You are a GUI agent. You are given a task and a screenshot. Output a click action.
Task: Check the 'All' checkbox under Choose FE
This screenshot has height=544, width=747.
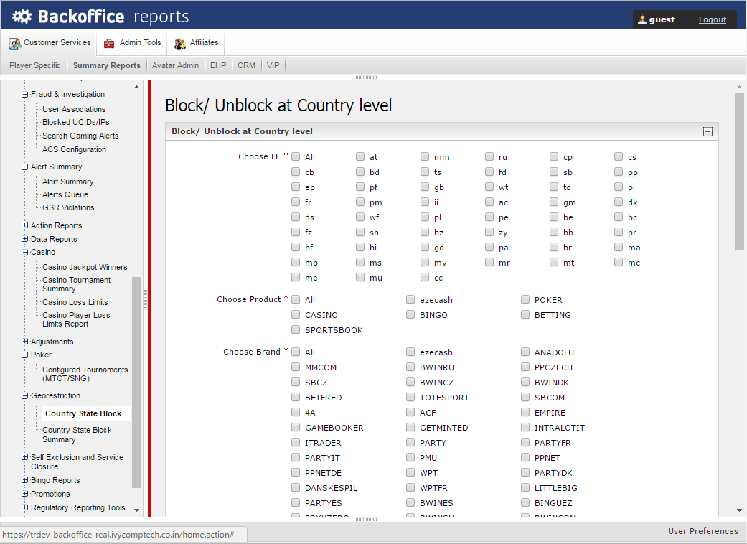296,156
